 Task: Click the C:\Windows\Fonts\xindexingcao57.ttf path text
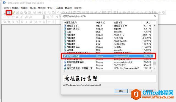(x=82, y=85)
